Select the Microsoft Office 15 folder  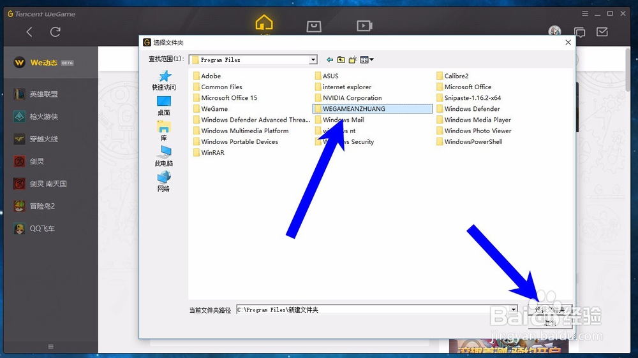[225, 98]
